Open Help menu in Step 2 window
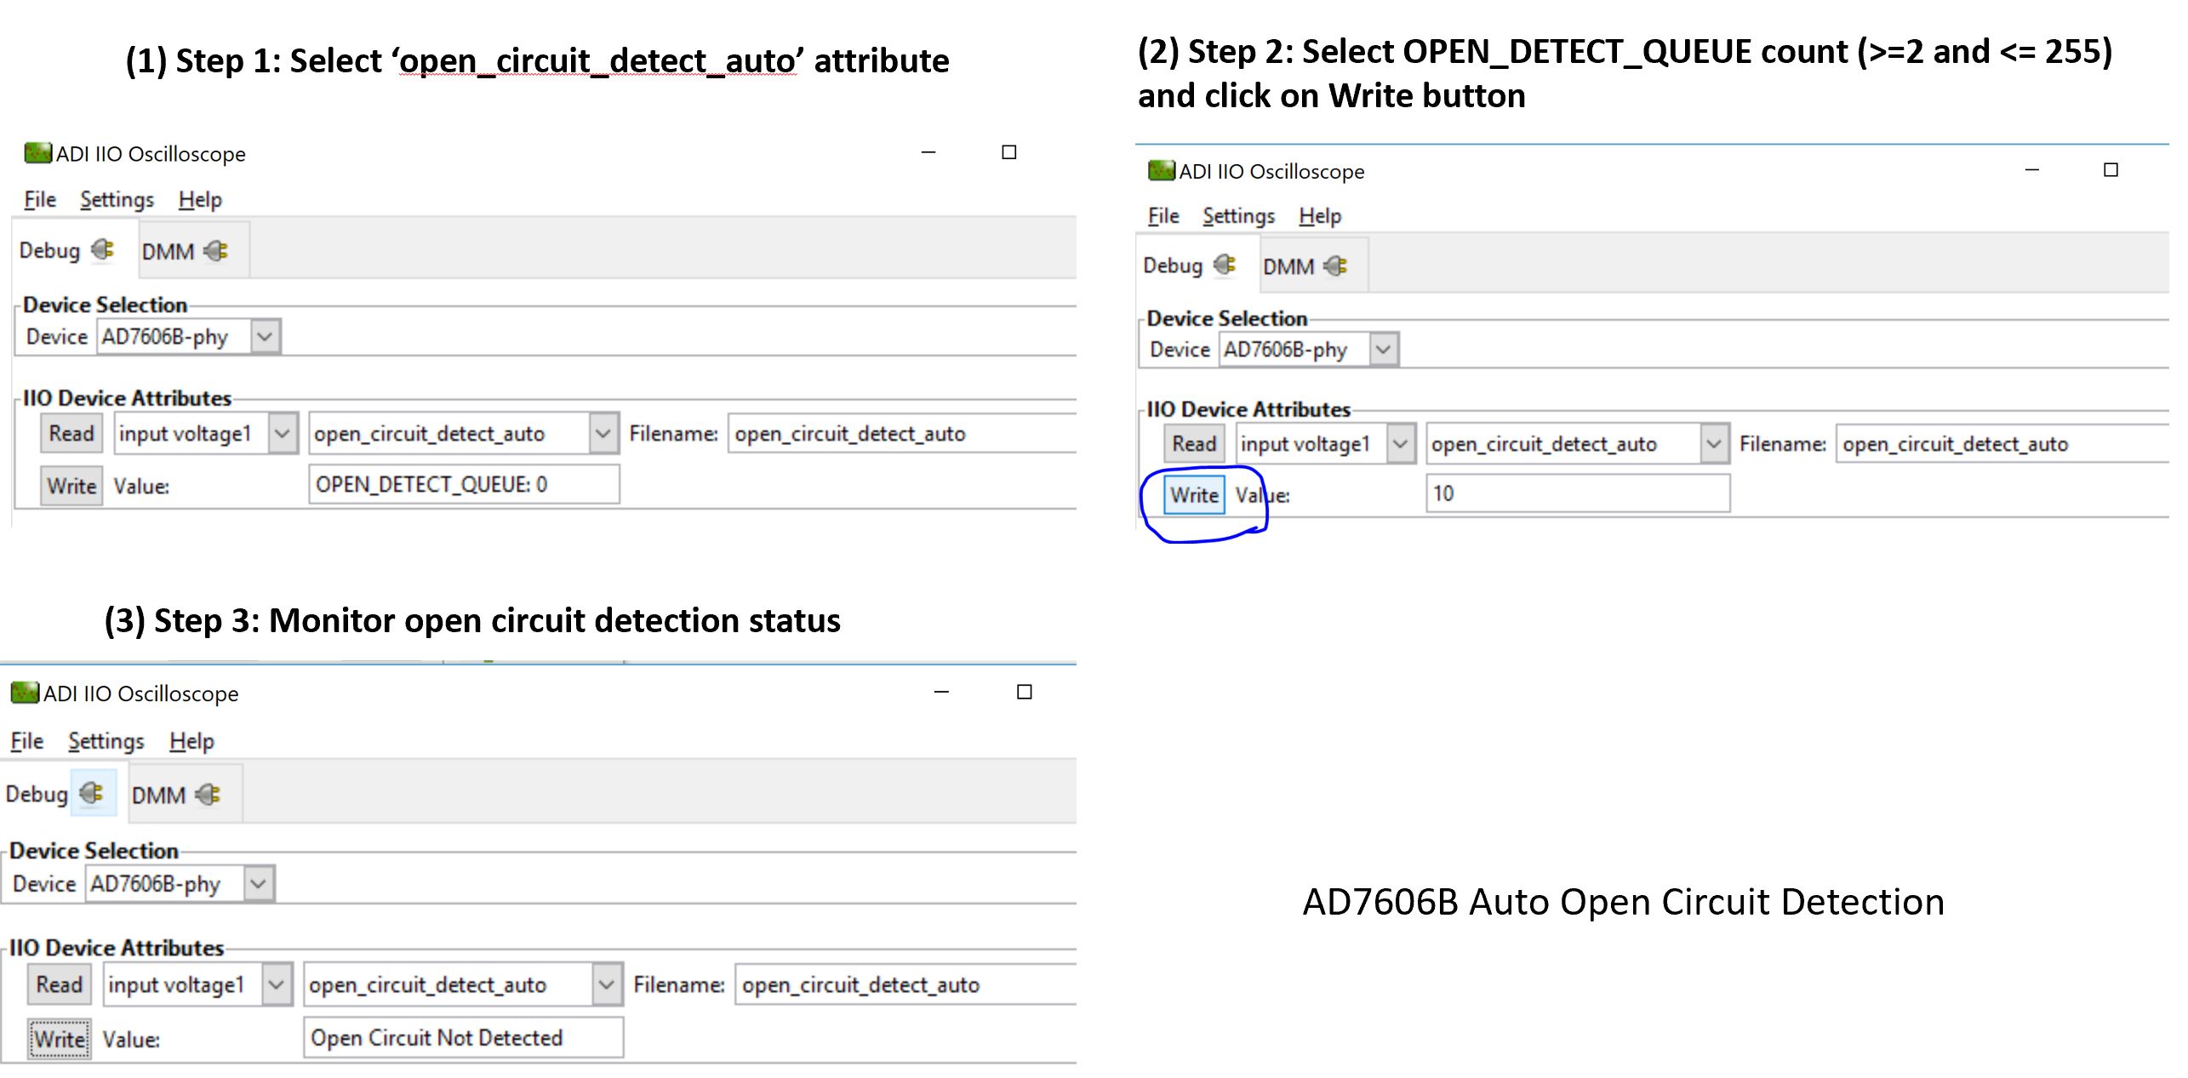The width and height of the screenshot is (2188, 1078). pyautogui.click(x=1320, y=216)
